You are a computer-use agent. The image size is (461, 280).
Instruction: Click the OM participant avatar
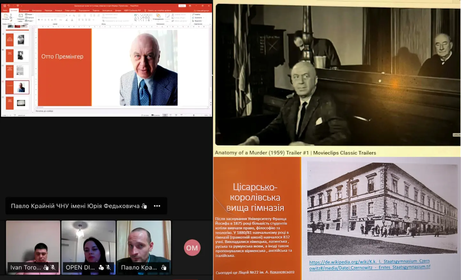(192, 248)
